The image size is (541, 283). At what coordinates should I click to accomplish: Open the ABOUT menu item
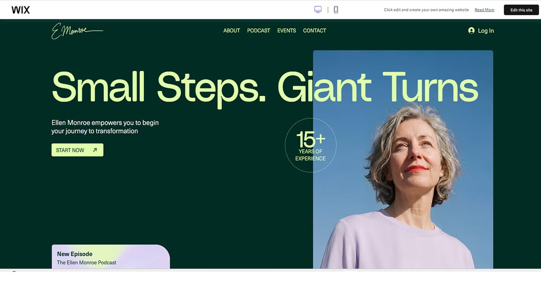231,31
